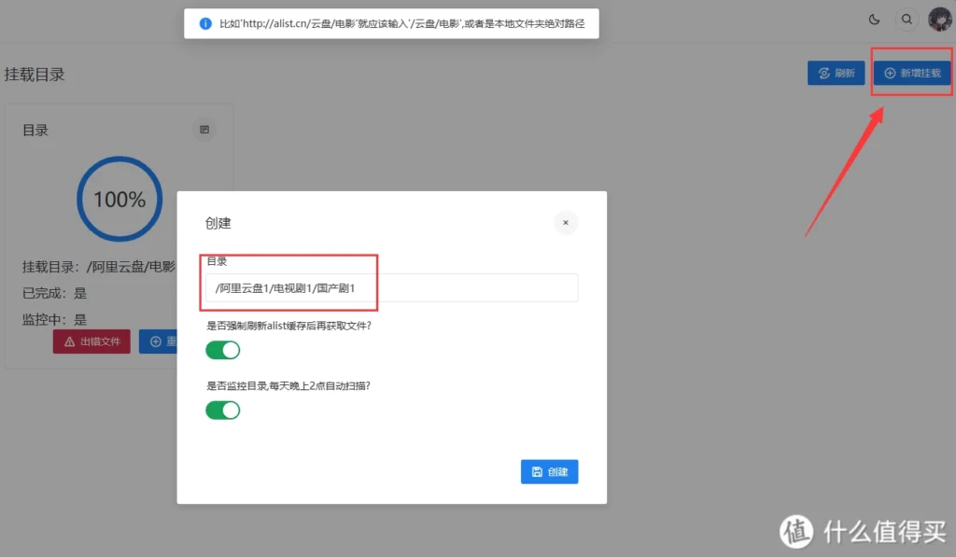Click the blue 创建 save button
Screen dimensions: 956x557
coord(549,472)
